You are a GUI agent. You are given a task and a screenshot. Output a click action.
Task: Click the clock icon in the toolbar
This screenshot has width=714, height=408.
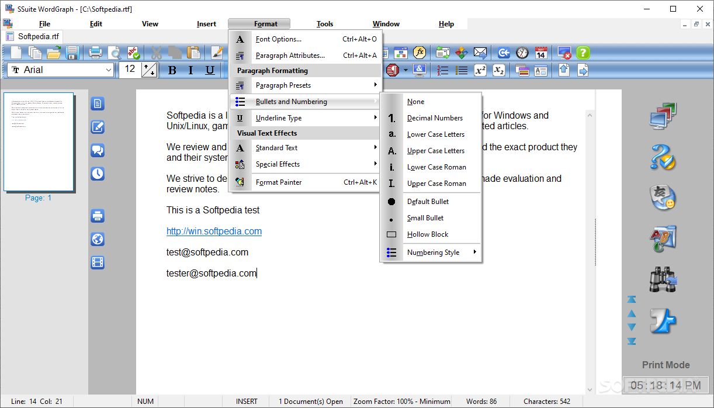tap(522, 53)
